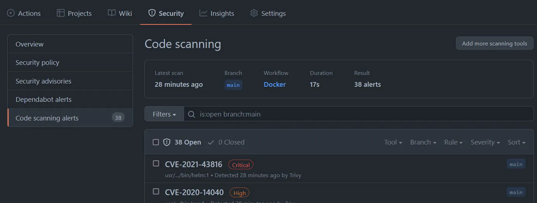Click the Security shield icon
The image size is (537, 203).
coord(152,13)
